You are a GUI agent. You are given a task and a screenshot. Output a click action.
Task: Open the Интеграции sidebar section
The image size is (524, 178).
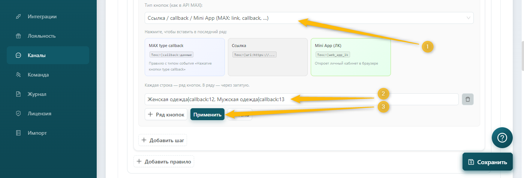tap(48, 17)
